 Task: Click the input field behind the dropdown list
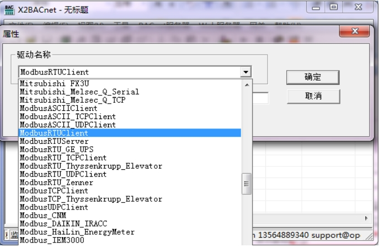pyautogui.click(x=260, y=98)
